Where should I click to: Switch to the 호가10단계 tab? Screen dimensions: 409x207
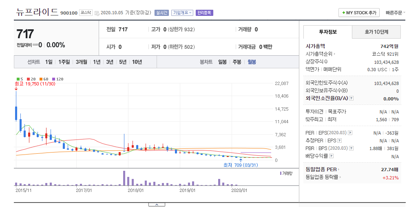(376, 32)
